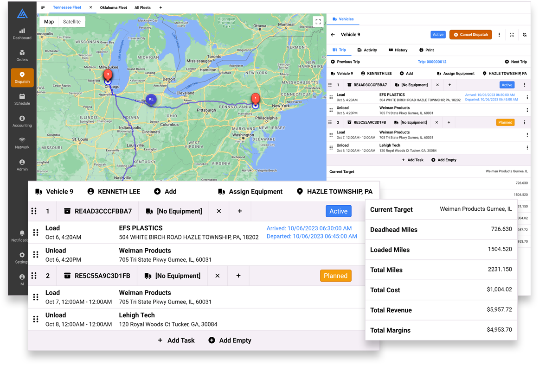Image resolution: width=539 pixels, height=365 pixels.
Task: Click the enlarged Active status badge
Action: click(x=339, y=211)
